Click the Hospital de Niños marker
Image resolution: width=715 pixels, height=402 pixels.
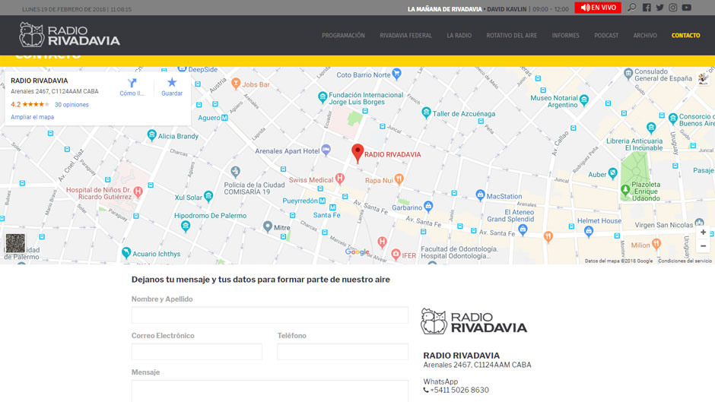coord(138,192)
